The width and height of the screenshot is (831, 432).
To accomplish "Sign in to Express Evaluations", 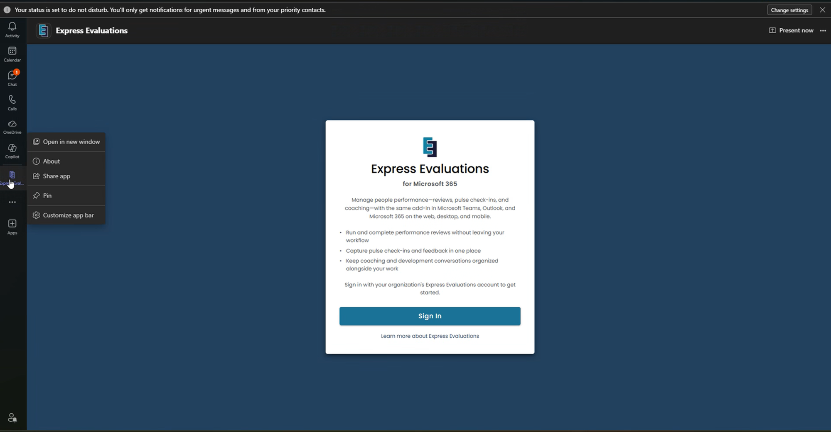I will pyautogui.click(x=430, y=316).
